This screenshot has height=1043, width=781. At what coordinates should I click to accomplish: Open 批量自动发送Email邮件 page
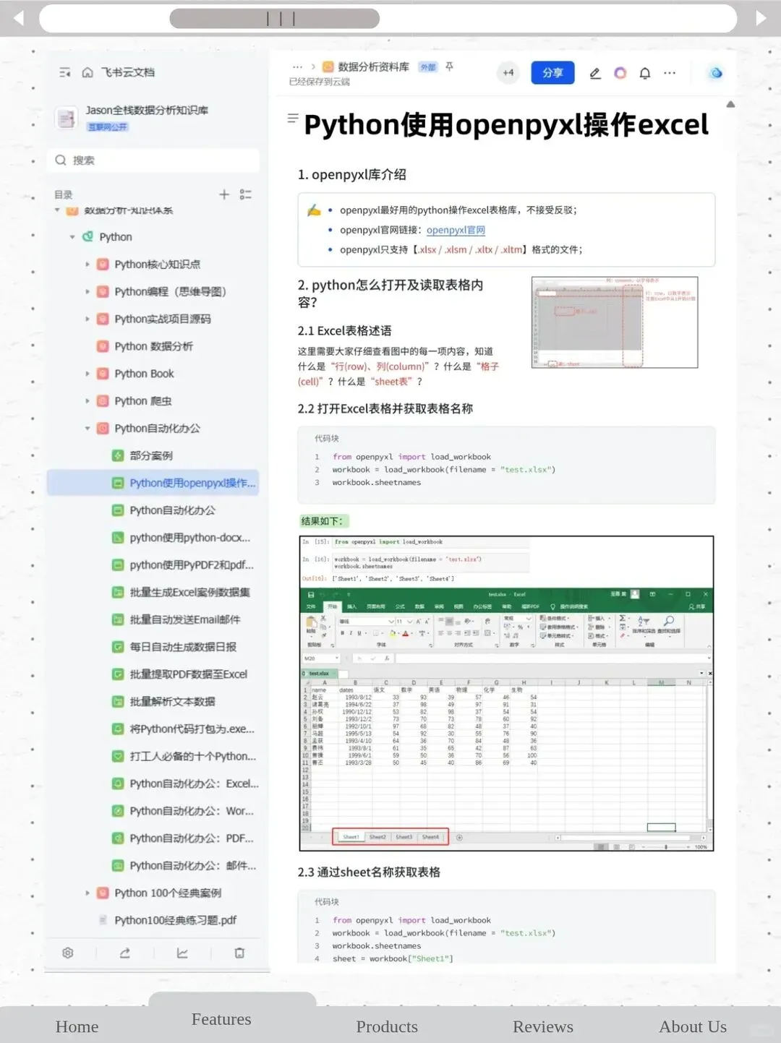pyautogui.click(x=184, y=619)
